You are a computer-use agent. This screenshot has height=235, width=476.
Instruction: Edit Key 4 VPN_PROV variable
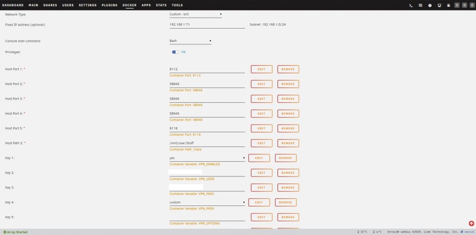point(259,202)
